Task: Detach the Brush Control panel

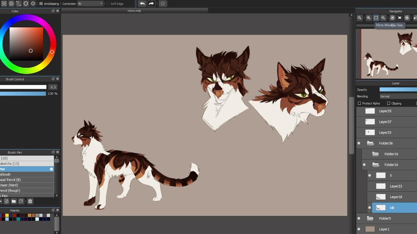Action: click(x=53, y=79)
